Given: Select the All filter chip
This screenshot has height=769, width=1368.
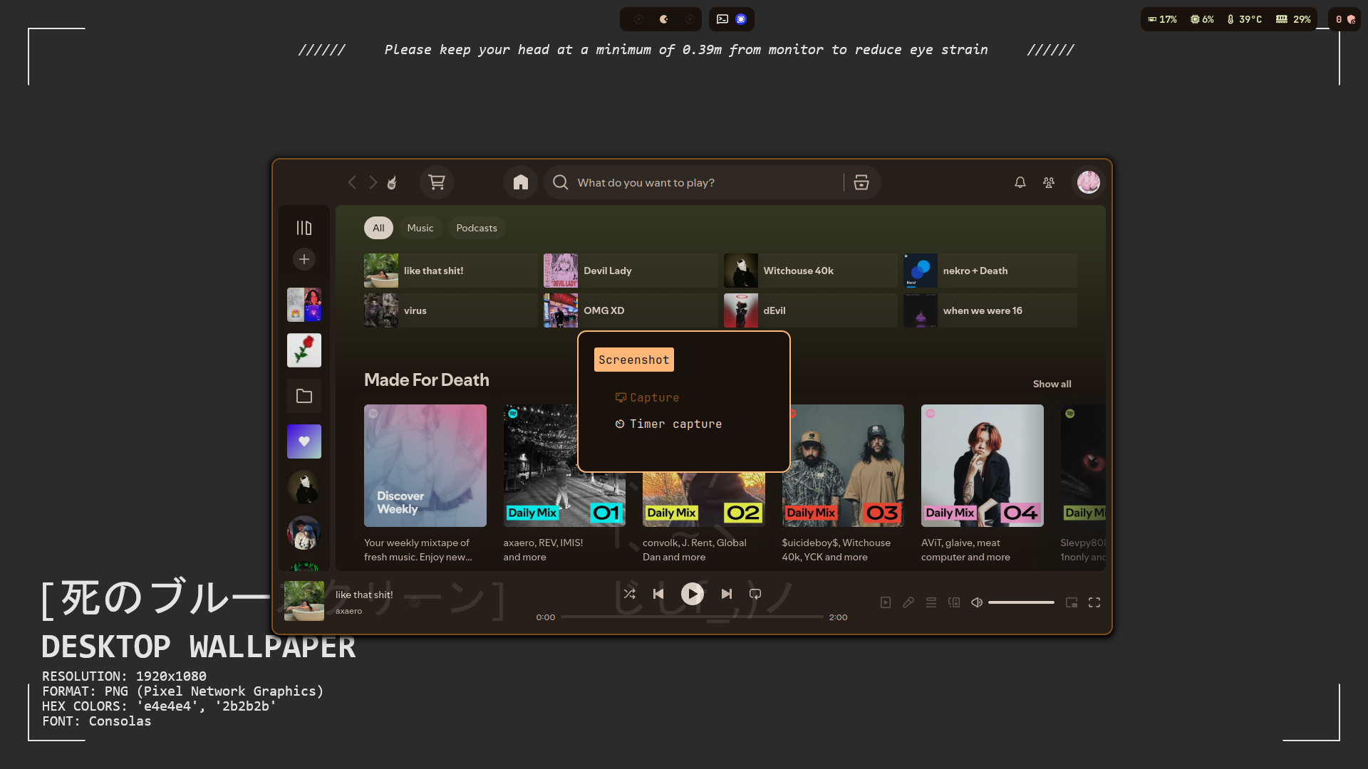Looking at the screenshot, I should point(378,228).
